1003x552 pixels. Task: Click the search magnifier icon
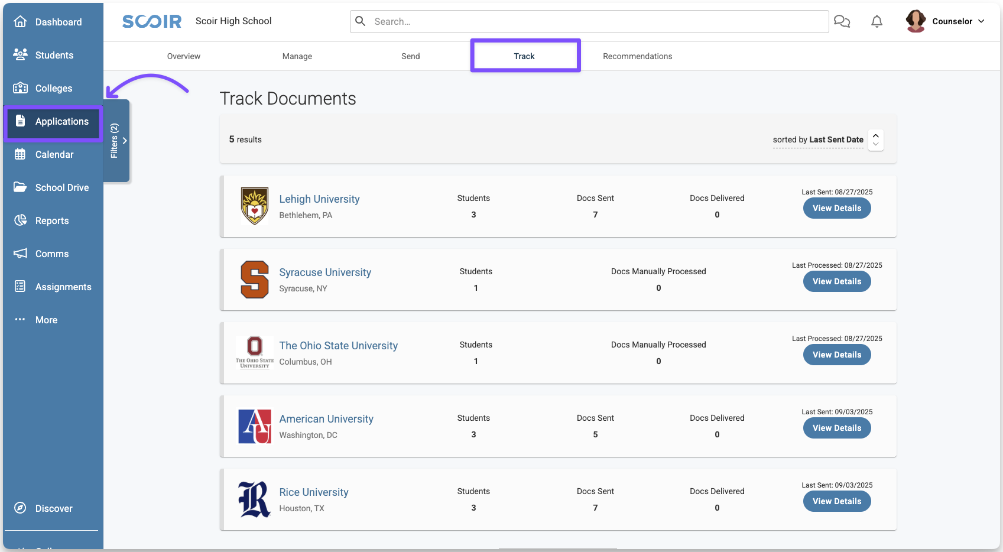360,21
